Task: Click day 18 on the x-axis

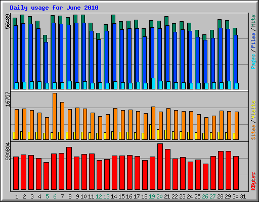Action: 144,196
